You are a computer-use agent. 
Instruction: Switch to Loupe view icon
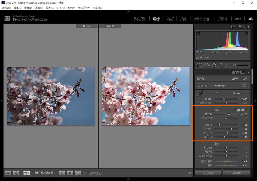coord(8,173)
